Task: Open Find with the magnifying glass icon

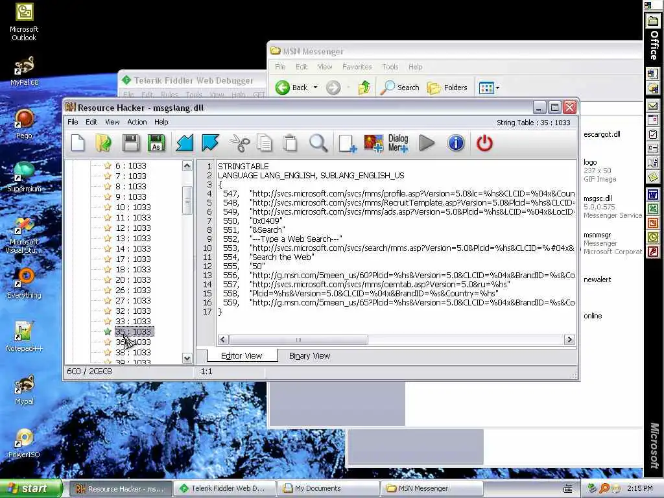Action: 318,143
